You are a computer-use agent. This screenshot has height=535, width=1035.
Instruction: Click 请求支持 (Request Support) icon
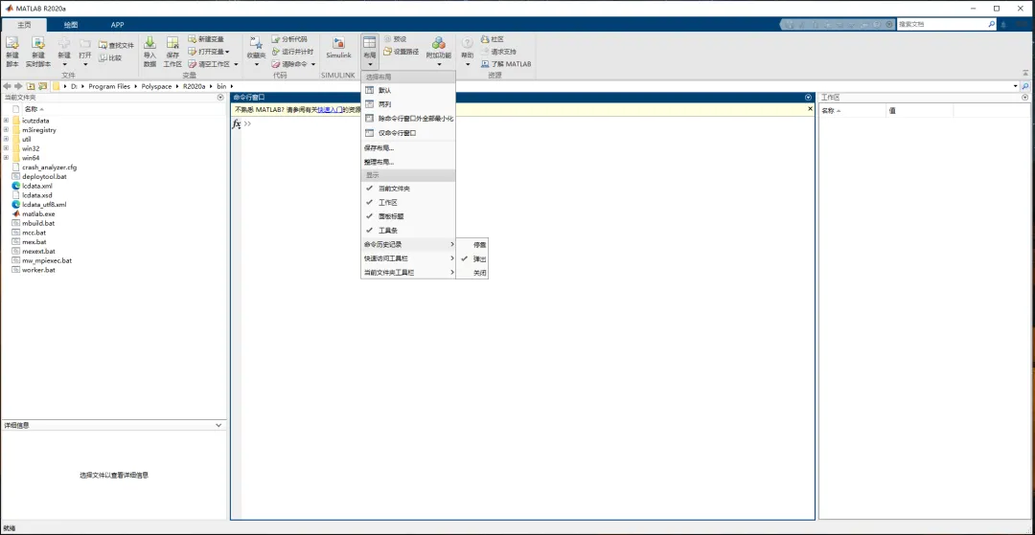coord(485,52)
